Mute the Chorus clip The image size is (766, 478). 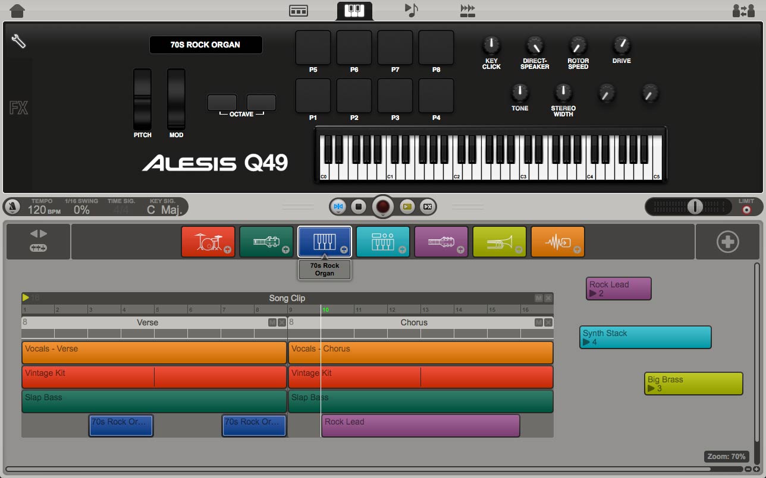click(x=539, y=322)
